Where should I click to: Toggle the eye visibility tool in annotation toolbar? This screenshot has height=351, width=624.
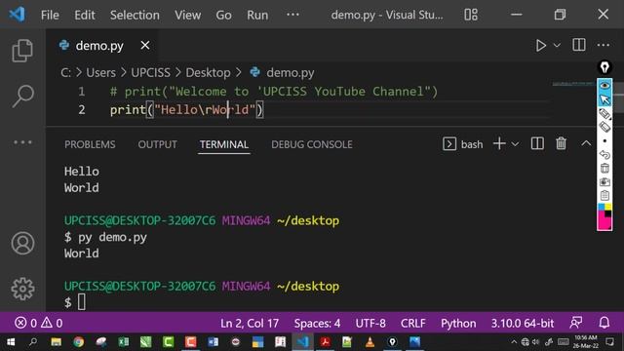coord(604,85)
